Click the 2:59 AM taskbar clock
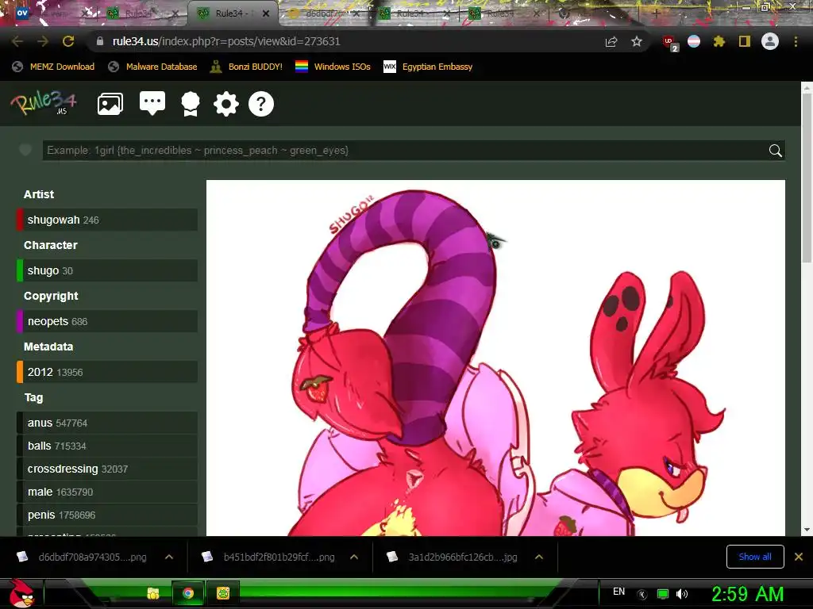 747,594
